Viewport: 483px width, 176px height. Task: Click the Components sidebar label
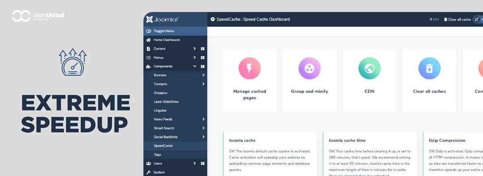coord(163,66)
